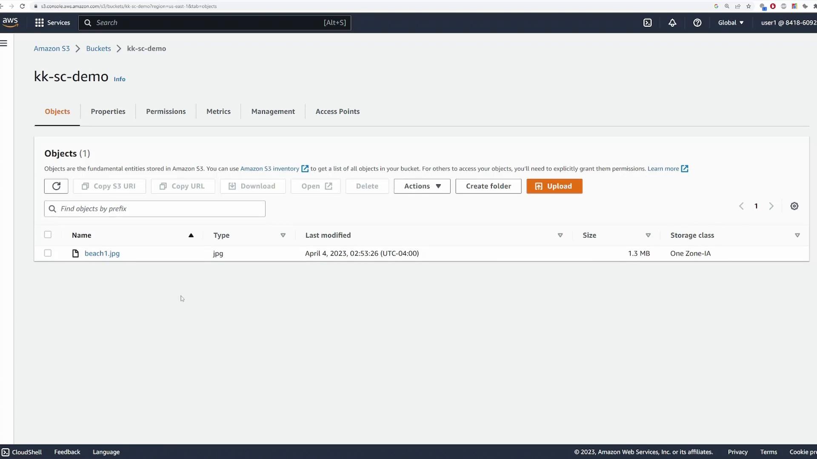Click the beach1.jpg file icon

75,253
